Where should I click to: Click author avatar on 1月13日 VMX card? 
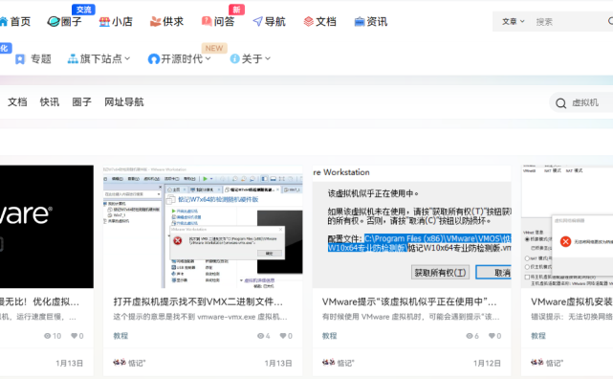(120, 363)
